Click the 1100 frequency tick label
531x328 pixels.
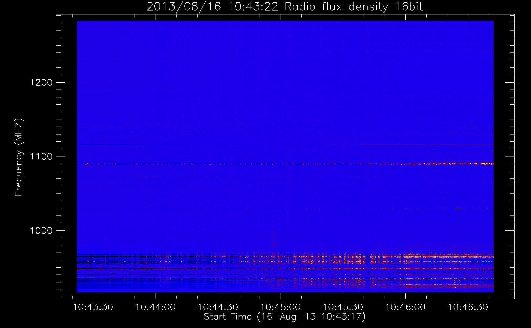point(41,156)
